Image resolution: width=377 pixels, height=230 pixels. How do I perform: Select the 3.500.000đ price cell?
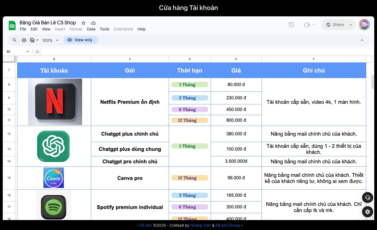tap(236, 161)
